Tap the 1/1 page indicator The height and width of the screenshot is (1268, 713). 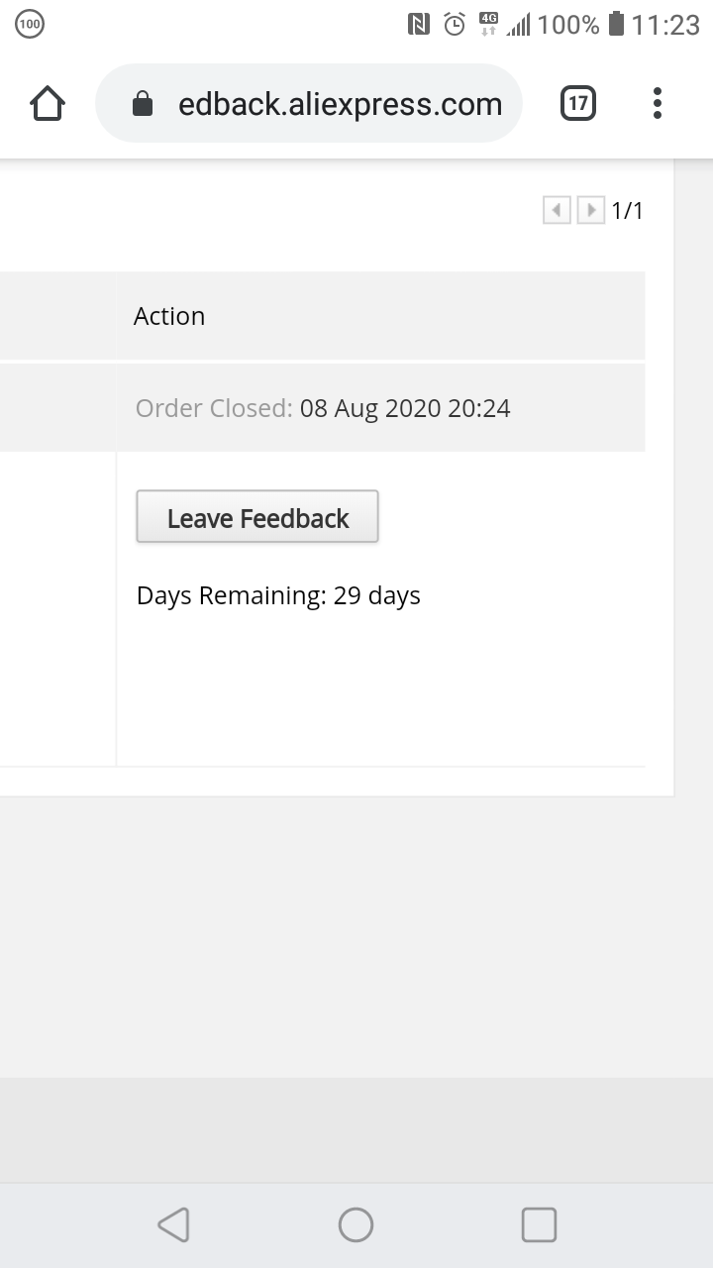click(628, 210)
